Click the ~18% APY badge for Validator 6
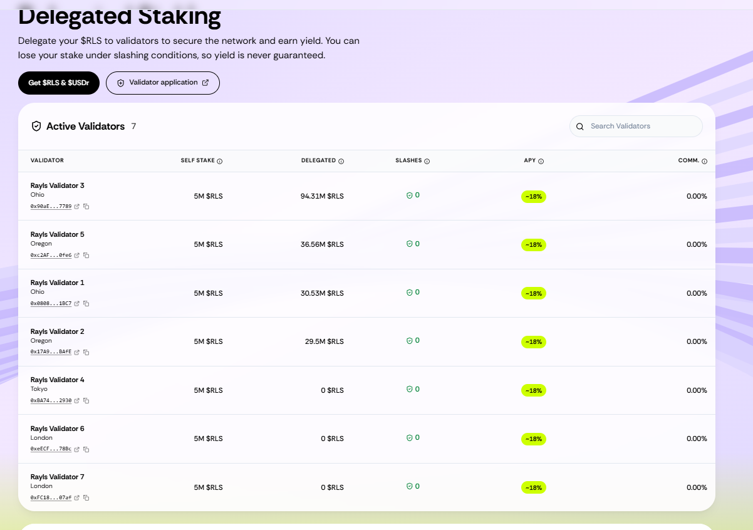This screenshot has width=753, height=530. point(534,439)
